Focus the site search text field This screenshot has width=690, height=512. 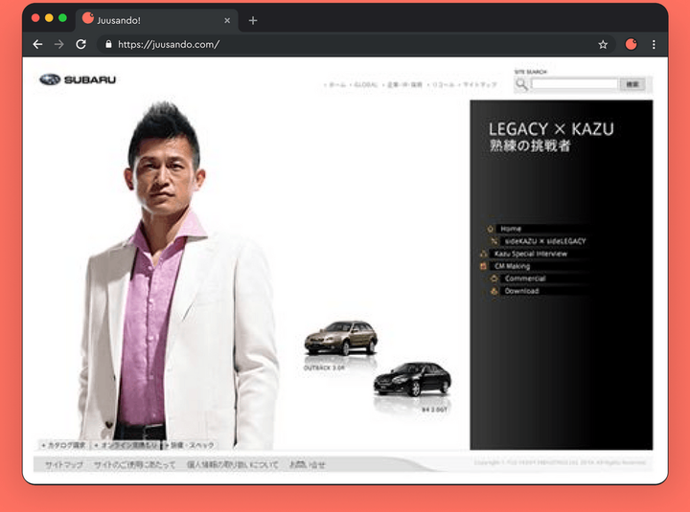click(x=575, y=84)
